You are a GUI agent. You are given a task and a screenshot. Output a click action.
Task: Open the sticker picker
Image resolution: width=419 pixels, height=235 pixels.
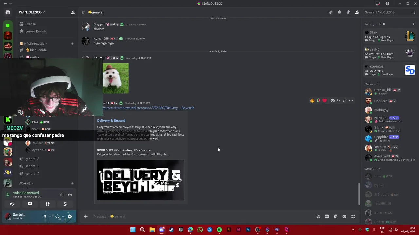pyautogui.click(x=336, y=216)
